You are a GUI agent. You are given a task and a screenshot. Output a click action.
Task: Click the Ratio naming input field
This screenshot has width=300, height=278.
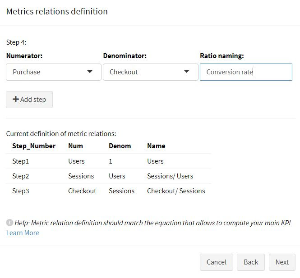(246, 72)
